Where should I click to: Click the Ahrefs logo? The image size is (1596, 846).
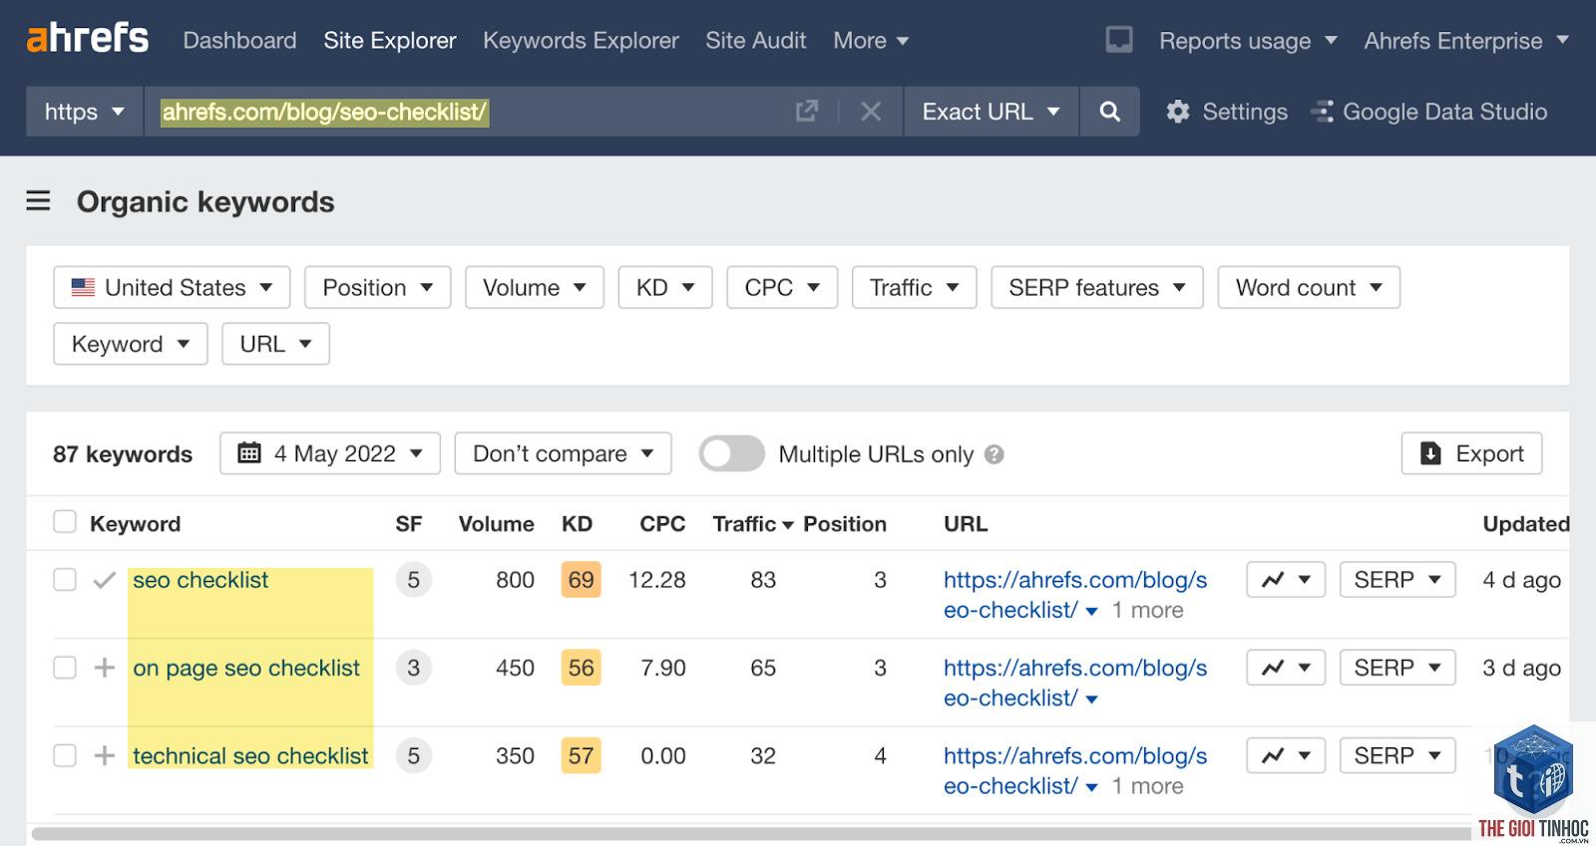88,40
